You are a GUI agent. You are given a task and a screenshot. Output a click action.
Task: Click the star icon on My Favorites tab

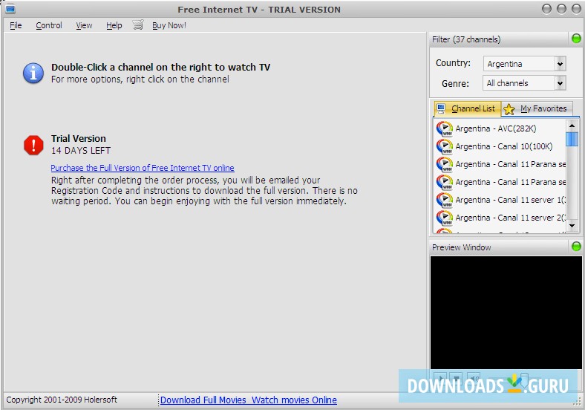click(x=509, y=109)
